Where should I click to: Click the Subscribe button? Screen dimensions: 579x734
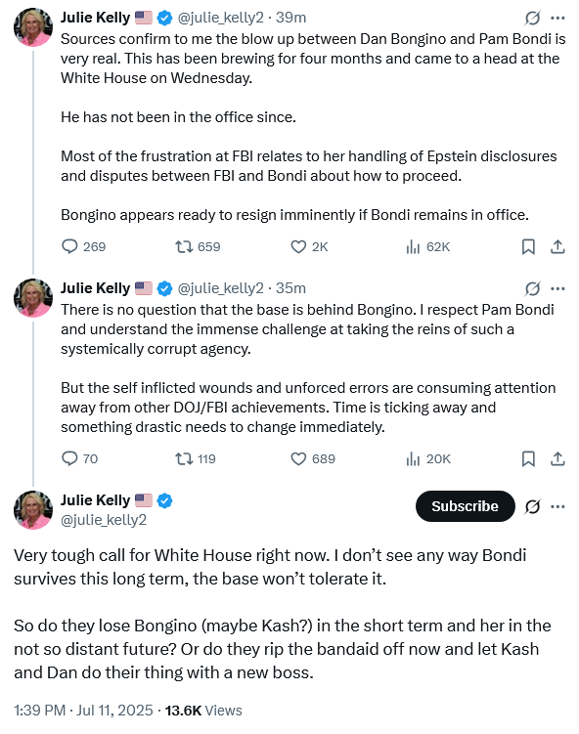465,506
